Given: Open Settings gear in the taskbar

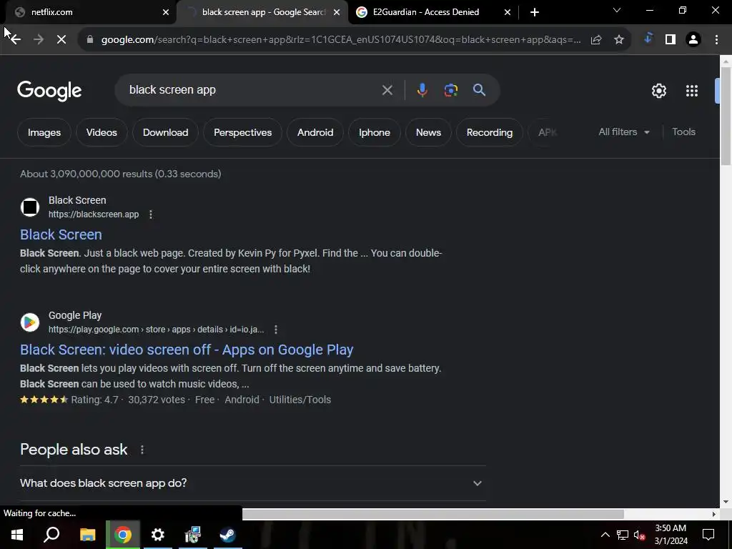Looking at the screenshot, I should 158,535.
